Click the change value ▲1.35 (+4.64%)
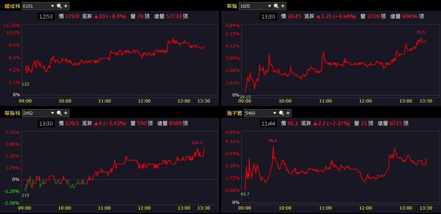This screenshot has height=214, width=441. 336,16
